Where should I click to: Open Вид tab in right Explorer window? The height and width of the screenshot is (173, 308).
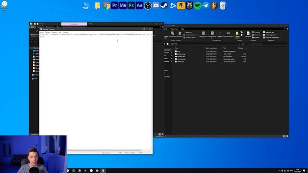[182, 29]
